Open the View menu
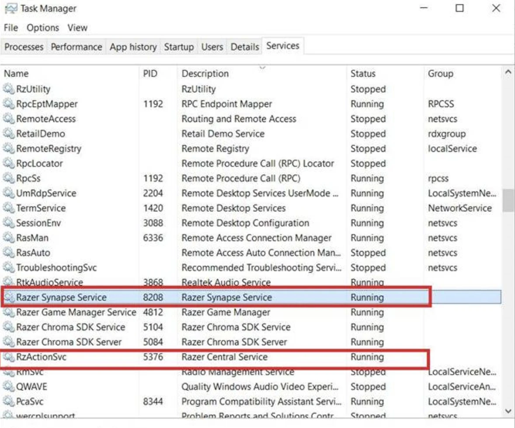This screenshot has width=515, height=428. [x=77, y=28]
